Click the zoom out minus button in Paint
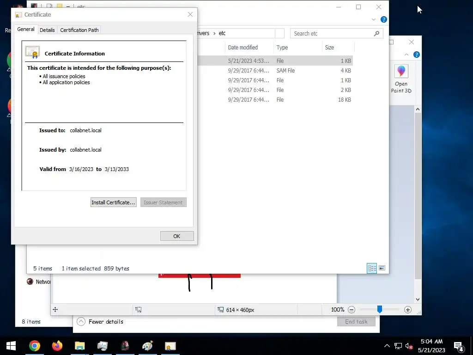The width and height of the screenshot is (473, 355). click(352, 310)
